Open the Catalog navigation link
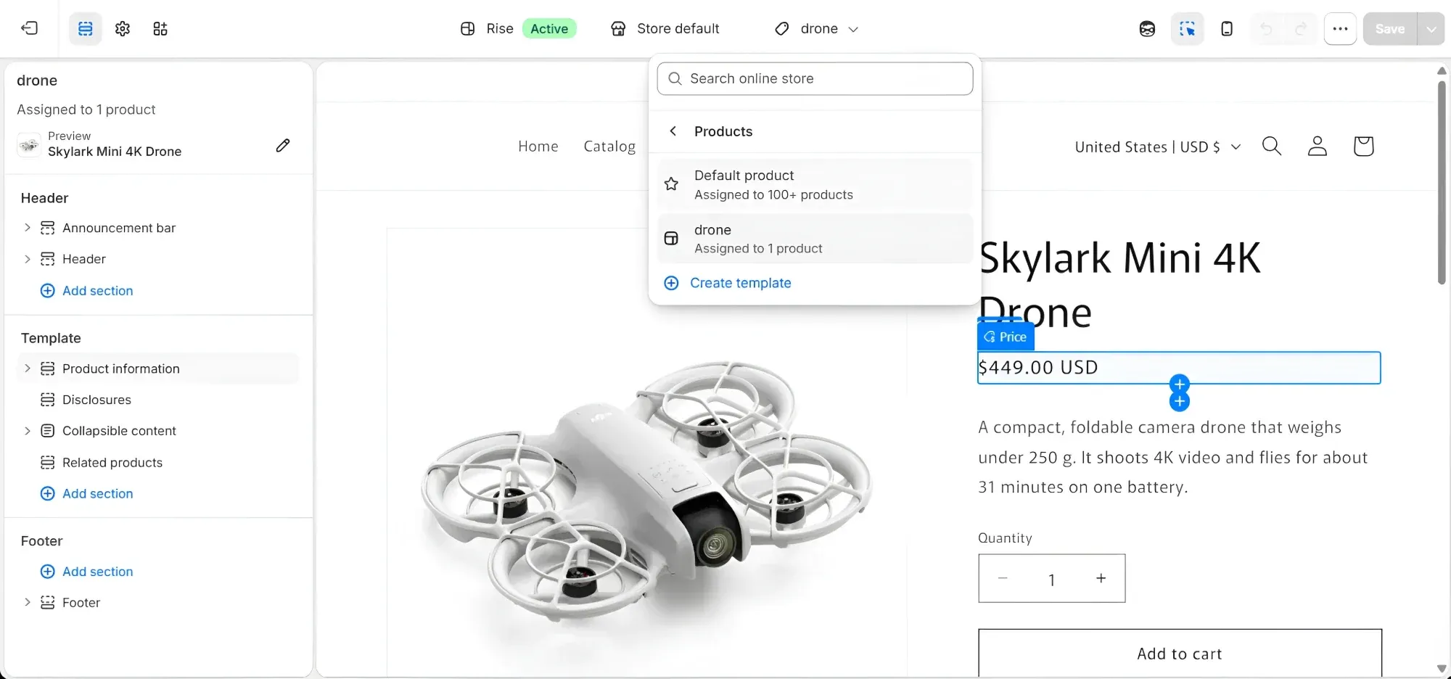The height and width of the screenshot is (679, 1451). [x=609, y=147]
